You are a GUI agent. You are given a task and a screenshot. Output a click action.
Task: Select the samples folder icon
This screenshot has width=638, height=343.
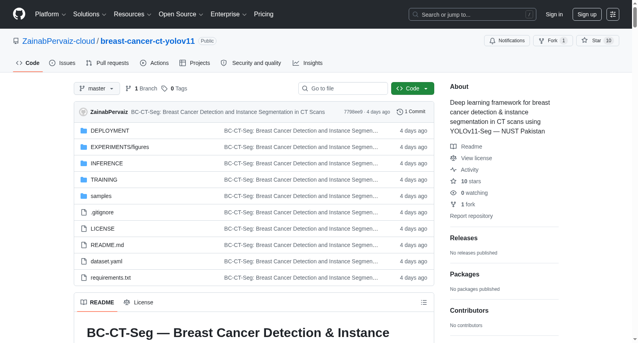point(84,196)
